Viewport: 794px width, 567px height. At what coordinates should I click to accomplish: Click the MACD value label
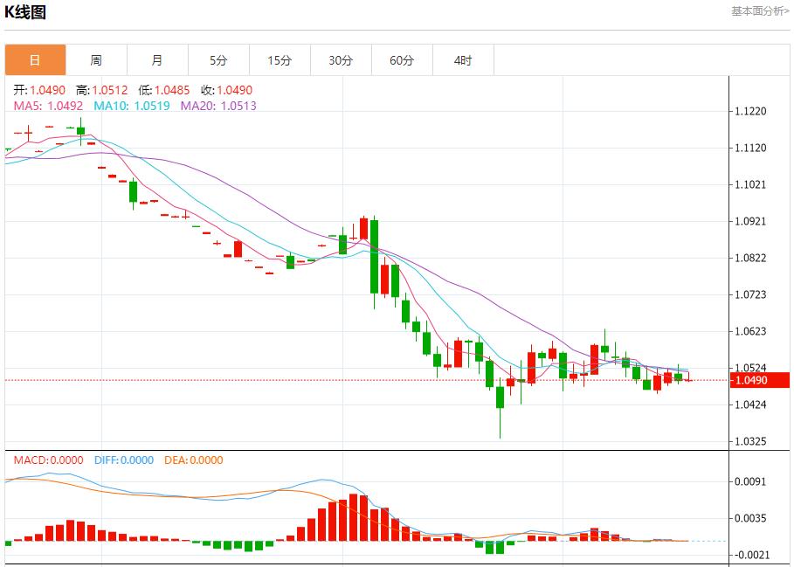point(48,460)
